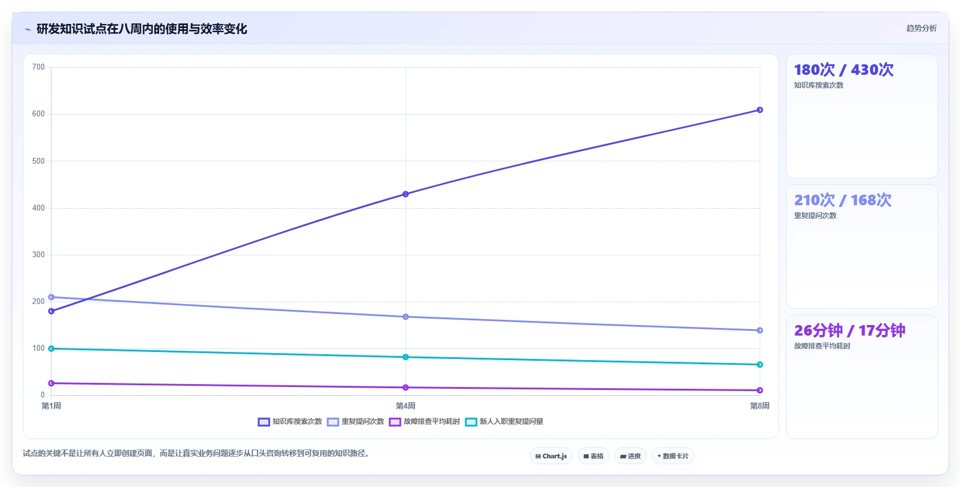Click the 200 y-axis label
The image size is (961, 487).
(39, 302)
